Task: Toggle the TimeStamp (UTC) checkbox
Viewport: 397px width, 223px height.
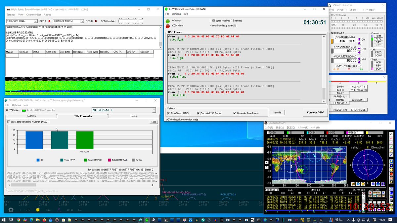Action: click(169, 113)
